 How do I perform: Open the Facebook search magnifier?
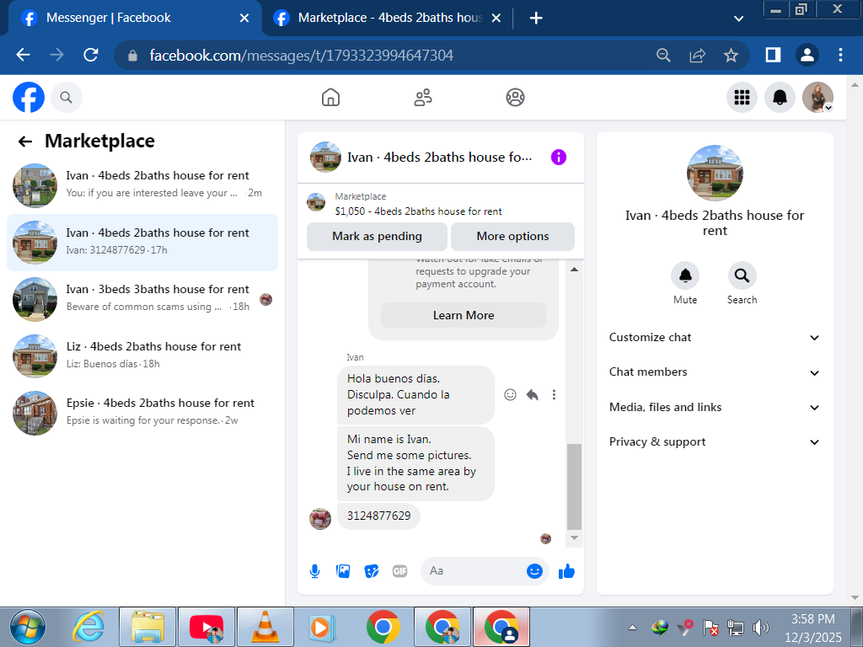pyautogui.click(x=66, y=98)
